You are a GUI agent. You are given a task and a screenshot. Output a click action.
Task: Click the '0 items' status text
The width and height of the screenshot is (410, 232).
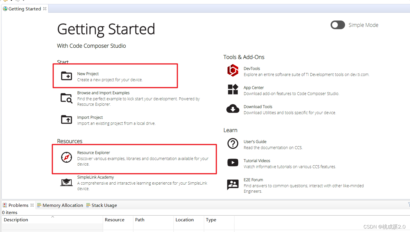[x=10, y=212]
